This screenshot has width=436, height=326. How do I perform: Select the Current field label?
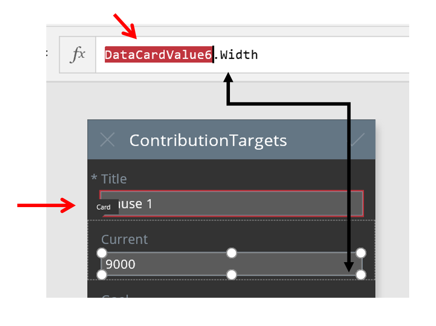pyautogui.click(x=124, y=239)
